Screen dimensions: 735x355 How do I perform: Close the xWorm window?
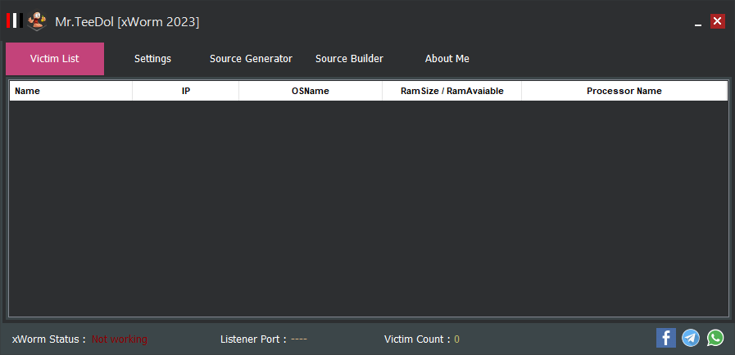point(718,21)
